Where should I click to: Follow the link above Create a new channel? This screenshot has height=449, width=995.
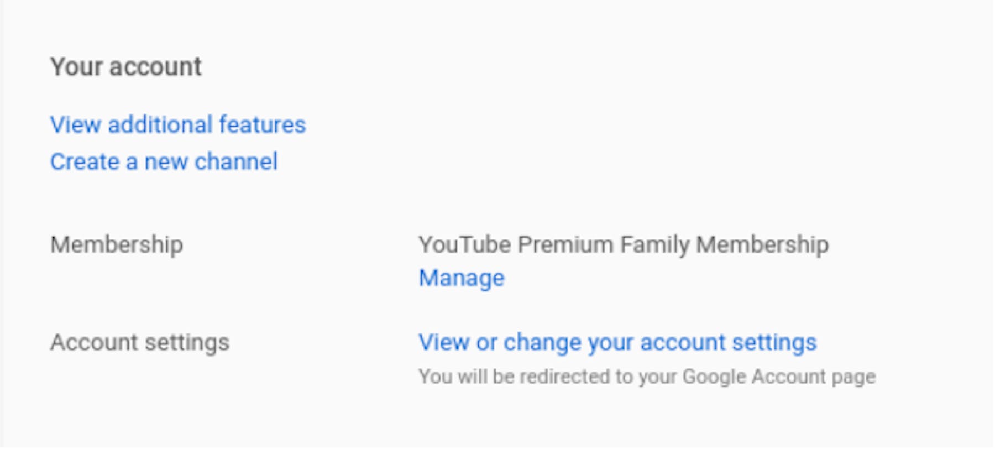click(x=178, y=124)
